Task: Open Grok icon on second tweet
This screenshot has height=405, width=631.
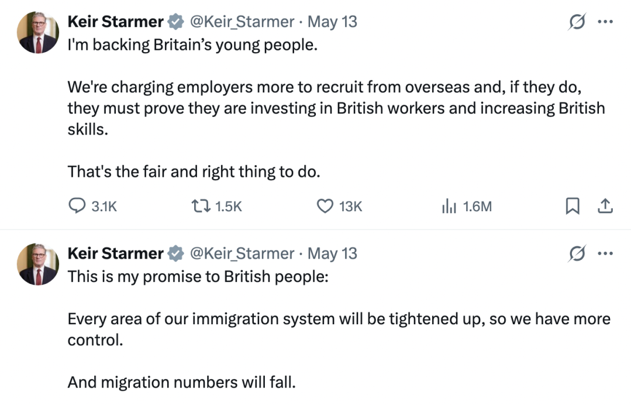Action: click(577, 253)
